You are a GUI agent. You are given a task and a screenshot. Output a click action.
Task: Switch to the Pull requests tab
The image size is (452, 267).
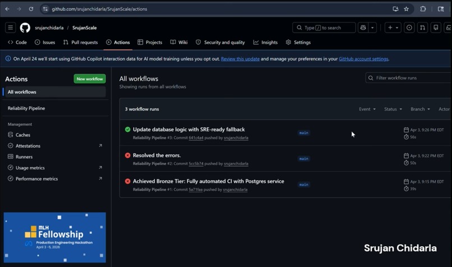[x=80, y=43]
